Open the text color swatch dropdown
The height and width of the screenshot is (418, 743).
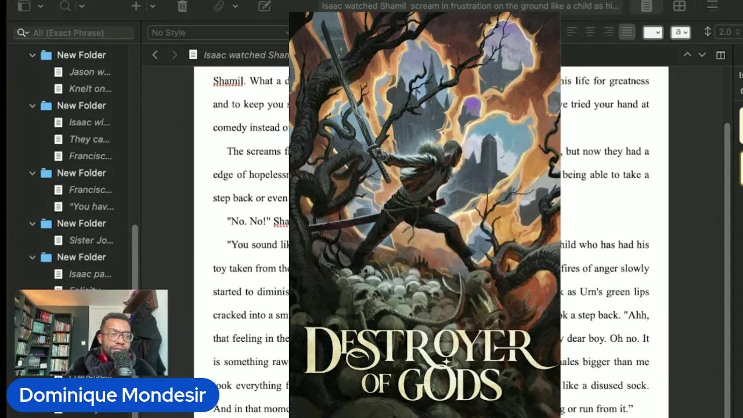[653, 33]
